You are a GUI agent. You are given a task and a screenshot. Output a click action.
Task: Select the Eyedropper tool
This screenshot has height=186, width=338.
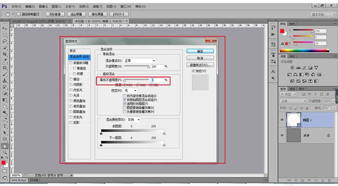(5, 60)
